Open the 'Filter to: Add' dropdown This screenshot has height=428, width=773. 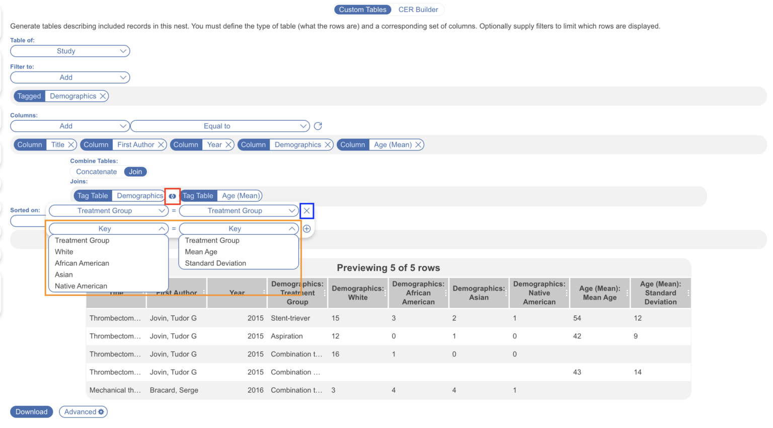70,77
